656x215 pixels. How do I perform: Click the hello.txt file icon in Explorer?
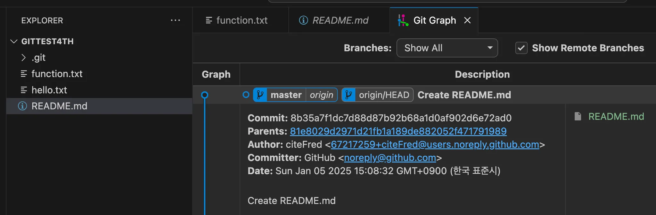24,90
